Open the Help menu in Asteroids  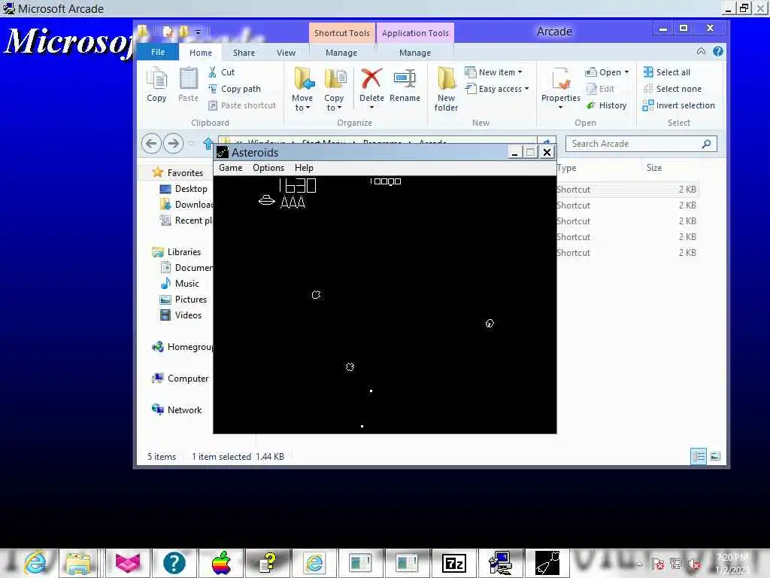(x=304, y=168)
